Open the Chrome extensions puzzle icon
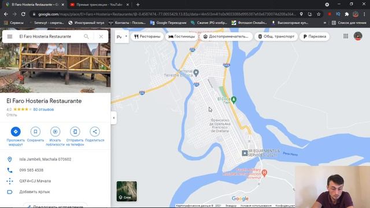This screenshot has width=370, height=208. (347, 14)
